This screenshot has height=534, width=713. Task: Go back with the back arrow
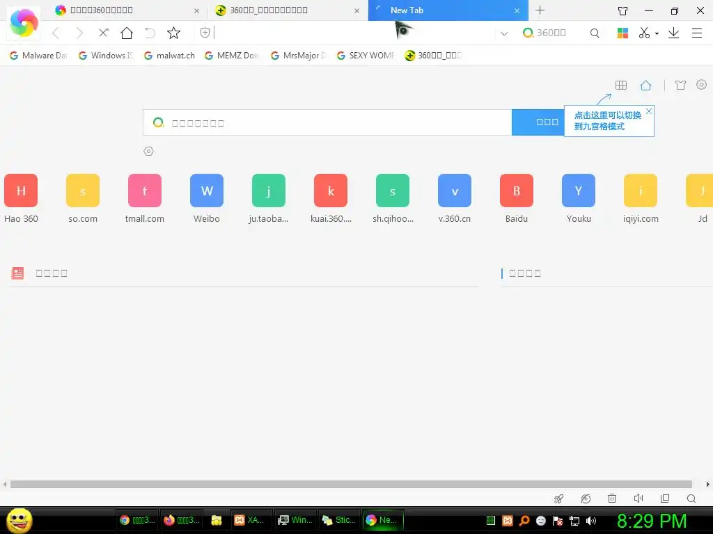click(x=56, y=33)
